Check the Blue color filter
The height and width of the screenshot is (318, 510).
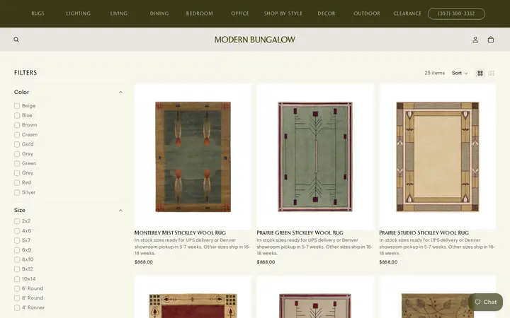(x=17, y=115)
